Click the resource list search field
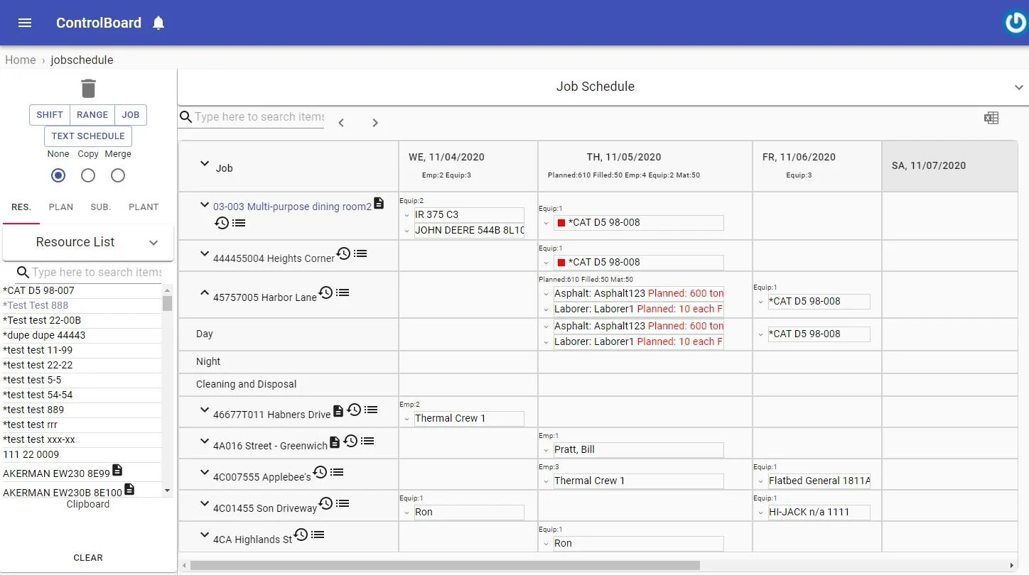Viewport: 1029px width, 575px height. pos(92,272)
